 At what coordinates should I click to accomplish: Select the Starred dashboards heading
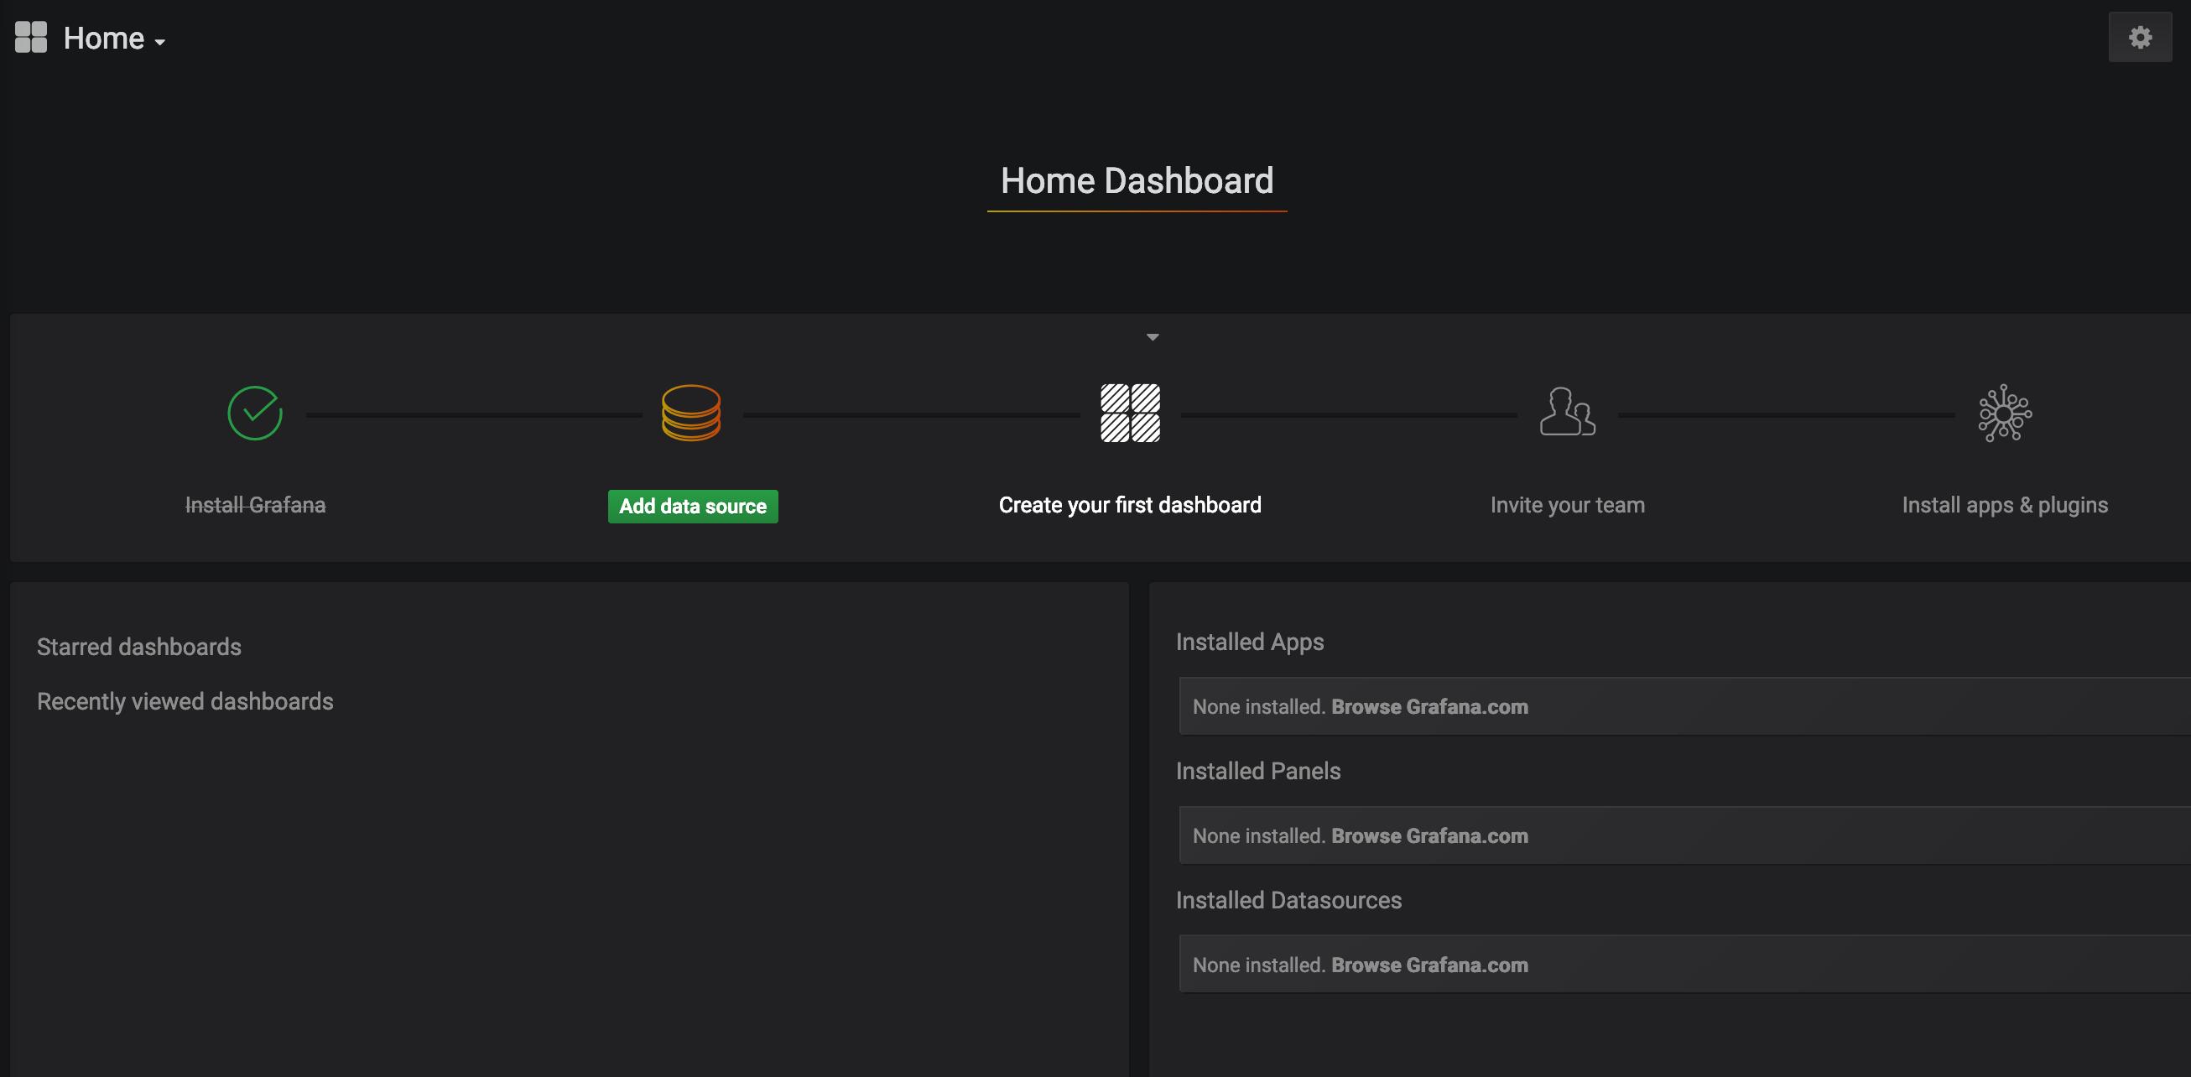pos(138,646)
